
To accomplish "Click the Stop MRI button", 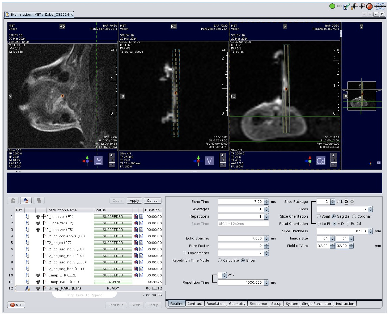I will coord(16,305).
